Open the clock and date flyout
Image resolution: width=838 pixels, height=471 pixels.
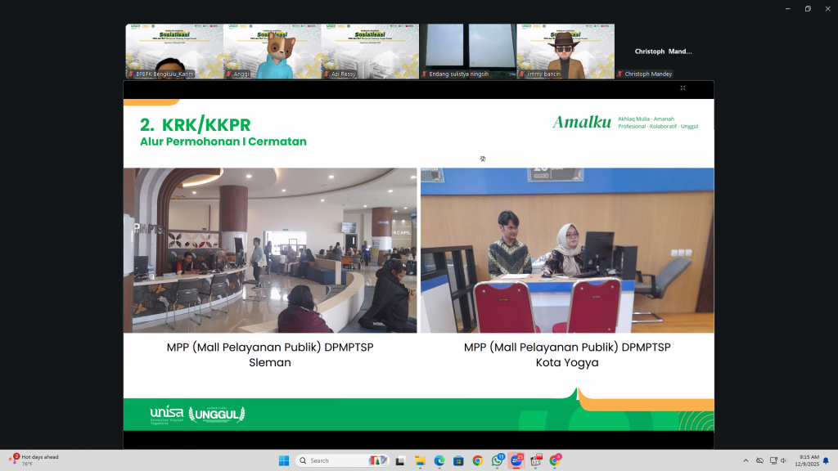tap(808, 460)
